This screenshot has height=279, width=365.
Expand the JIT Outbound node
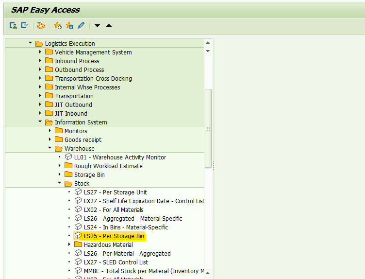pos(40,104)
